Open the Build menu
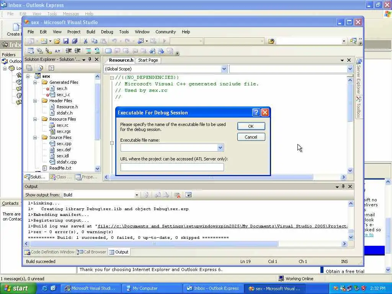 click(91, 32)
